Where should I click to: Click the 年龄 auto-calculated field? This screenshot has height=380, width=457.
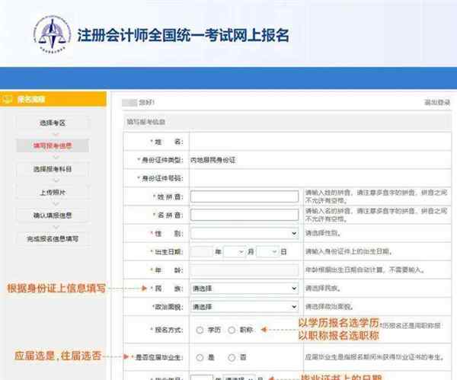point(244,270)
